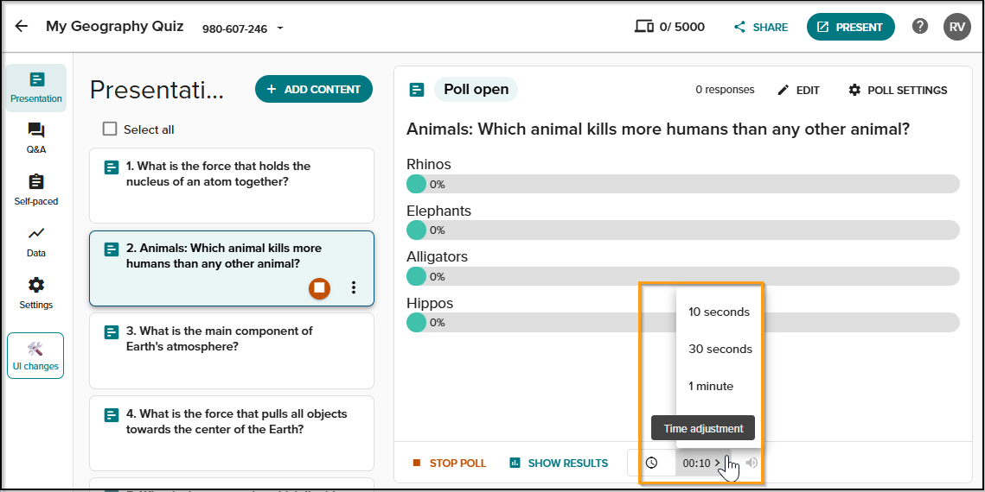Open the Q&A sidebar tab

[x=35, y=138]
